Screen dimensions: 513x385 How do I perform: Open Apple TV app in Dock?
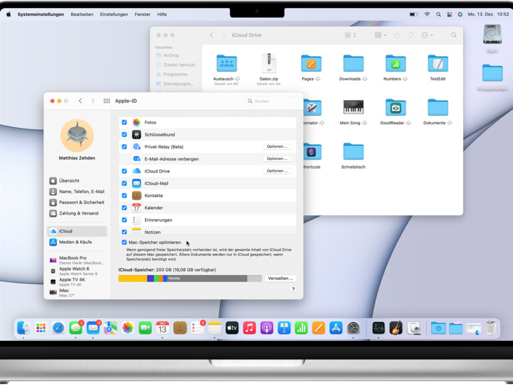[x=232, y=328]
